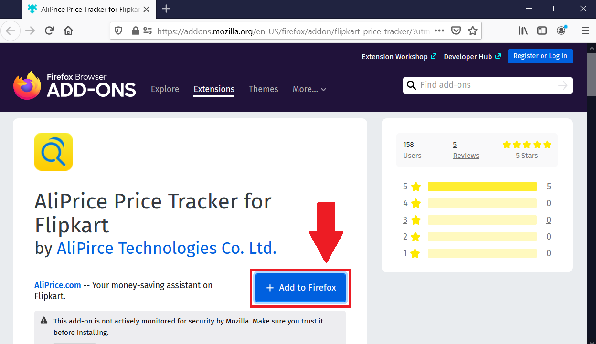Click the search magnifier icon in Find add-ons
This screenshot has width=596, height=344.
point(411,85)
